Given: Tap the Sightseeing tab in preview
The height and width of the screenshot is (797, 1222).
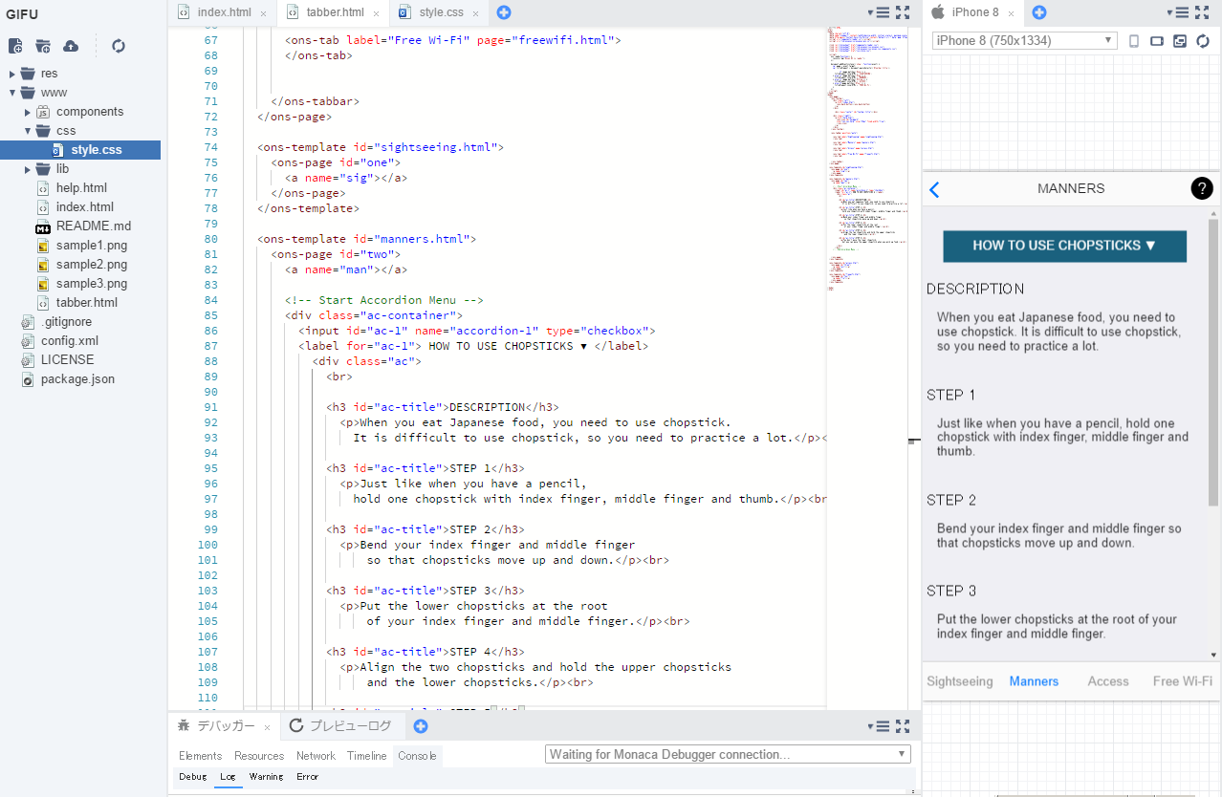Looking at the screenshot, I should click(960, 681).
